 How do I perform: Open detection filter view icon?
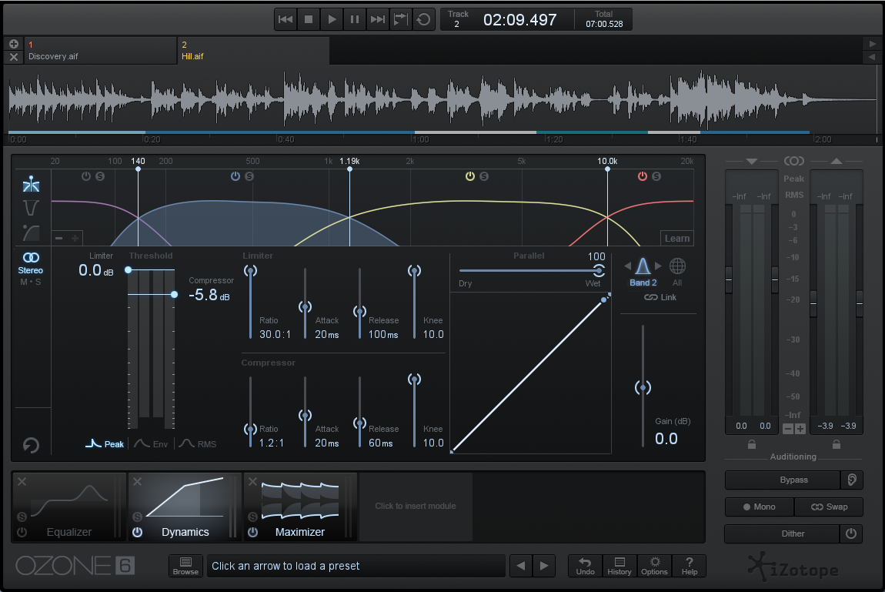[31, 232]
